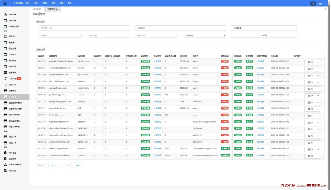Open 店铺商品 via its sidebar icon
Viewport: 331px width, 190px height.
click(x=5, y=55)
